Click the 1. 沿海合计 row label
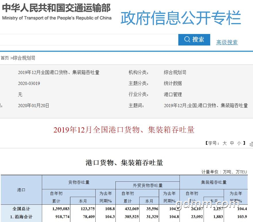 [x=21, y=217]
